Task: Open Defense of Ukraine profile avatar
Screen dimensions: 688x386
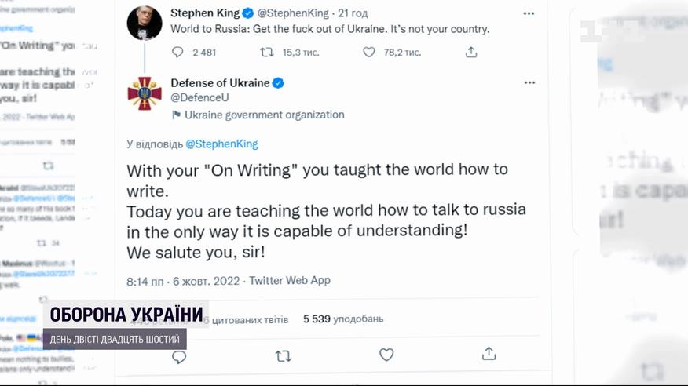Action: [x=145, y=93]
